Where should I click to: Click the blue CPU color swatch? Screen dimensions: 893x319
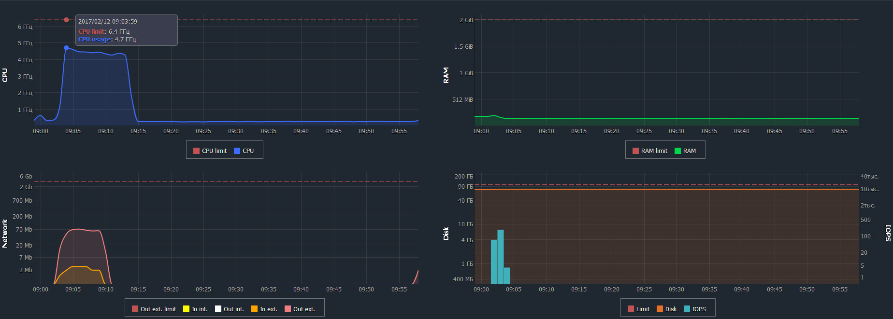point(237,151)
